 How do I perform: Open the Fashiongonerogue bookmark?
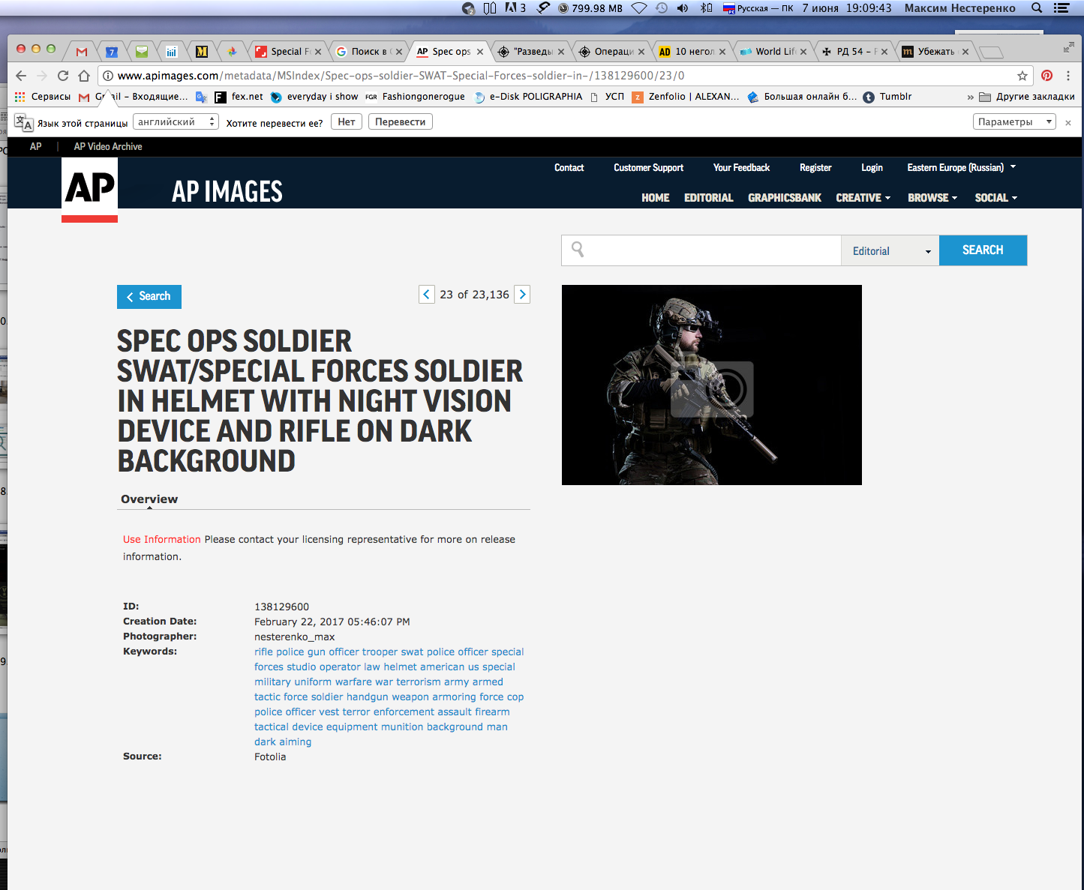click(x=416, y=97)
